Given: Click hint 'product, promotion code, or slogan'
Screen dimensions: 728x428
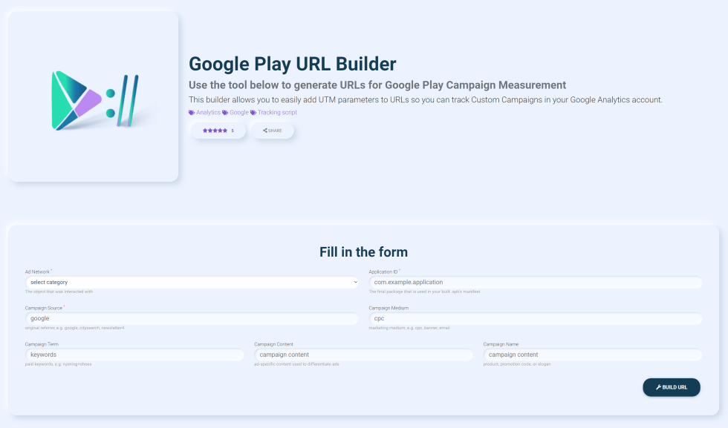Looking at the screenshot, I should [517, 364].
